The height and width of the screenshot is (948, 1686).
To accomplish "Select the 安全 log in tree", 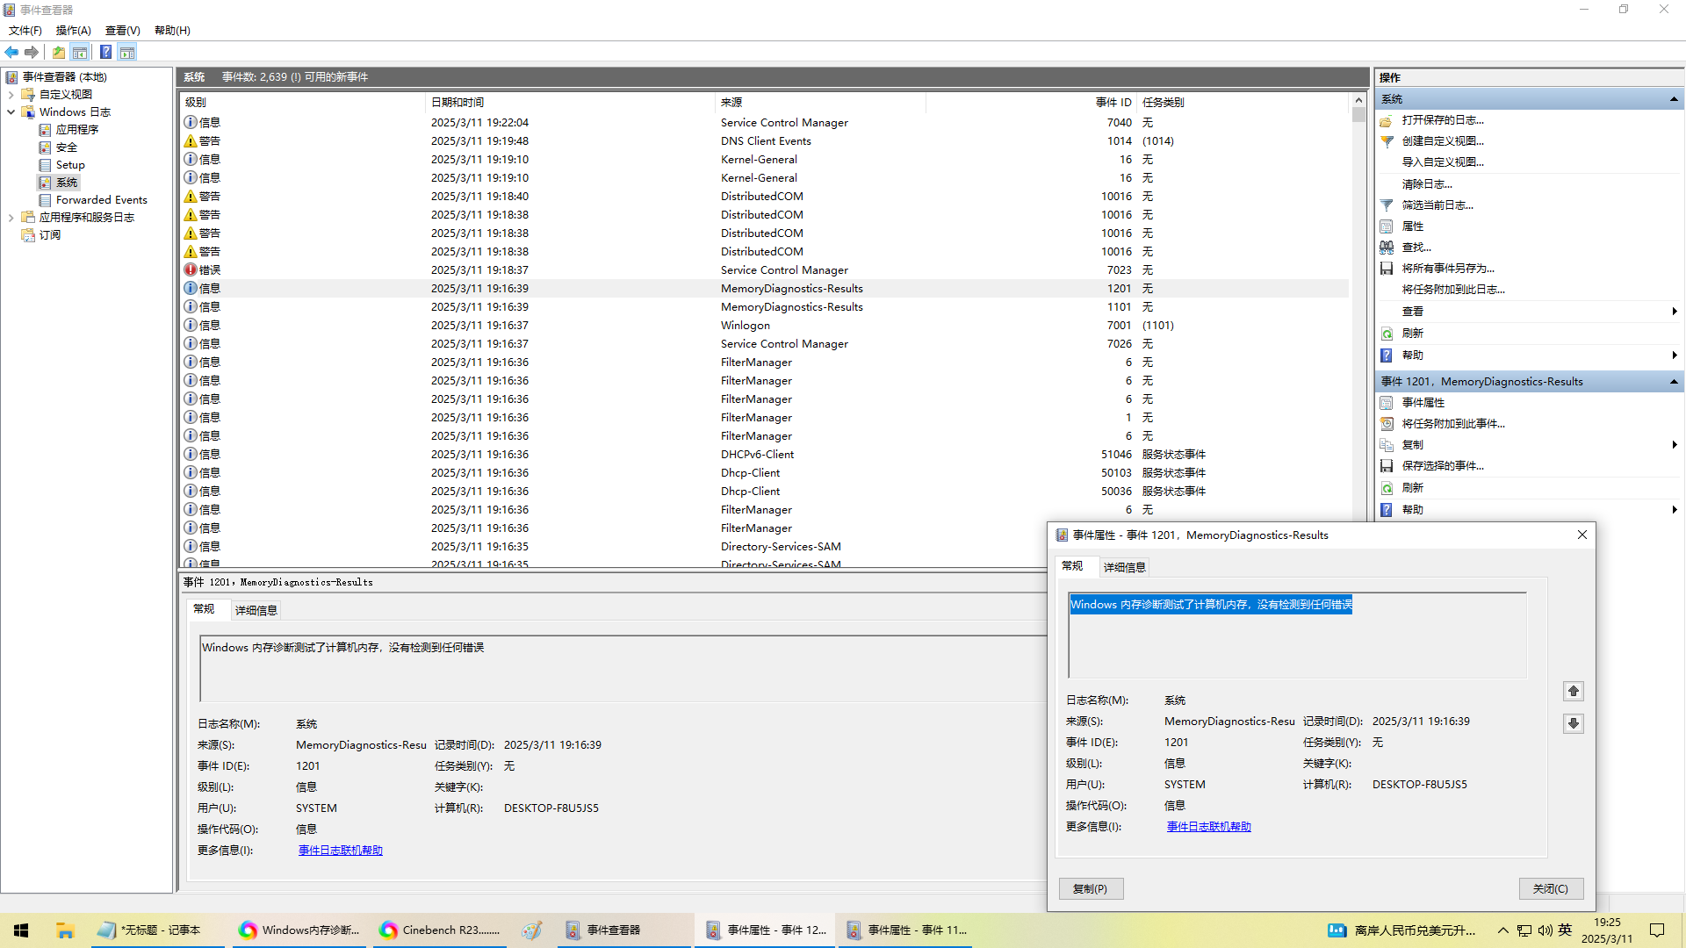I will click(x=67, y=147).
